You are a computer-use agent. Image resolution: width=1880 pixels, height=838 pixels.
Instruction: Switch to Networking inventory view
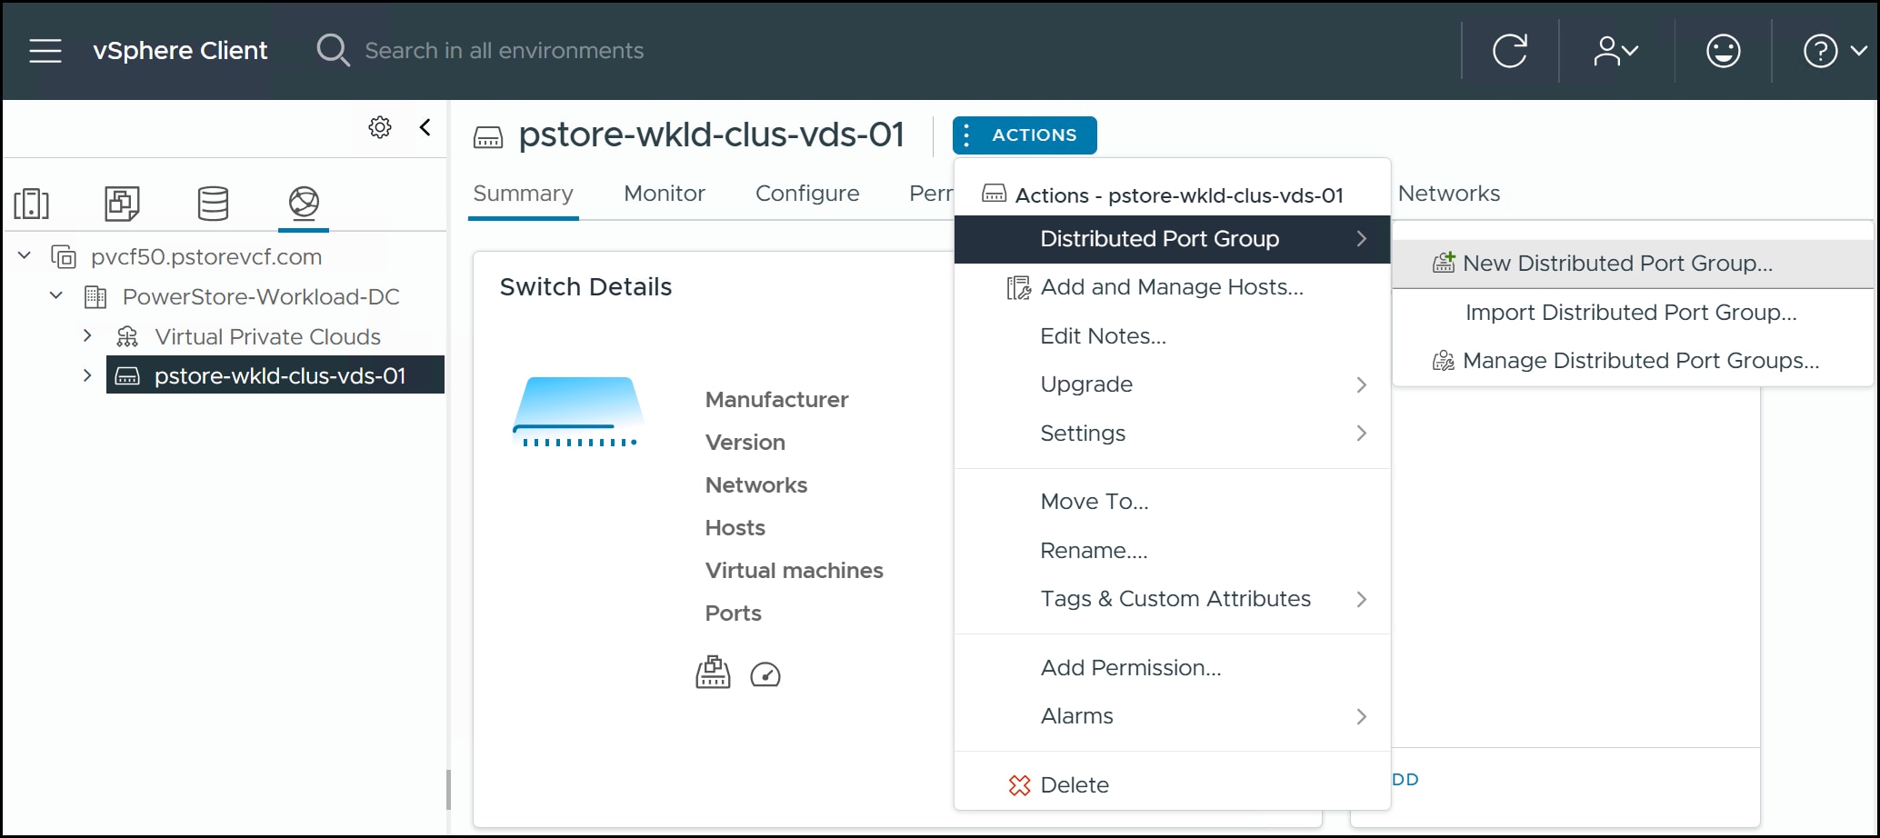[304, 203]
